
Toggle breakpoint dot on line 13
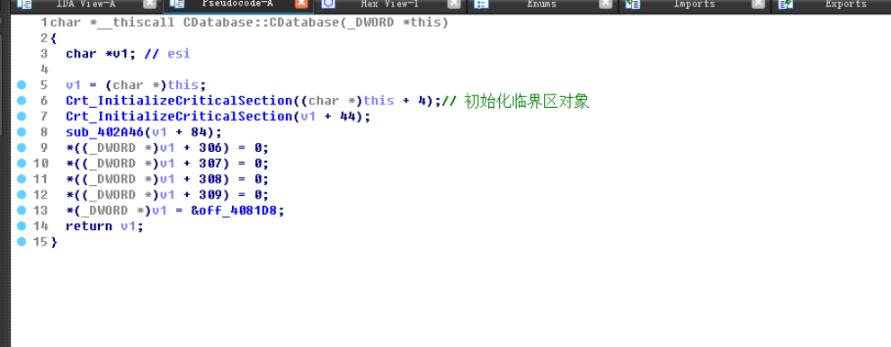tap(22, 210)
